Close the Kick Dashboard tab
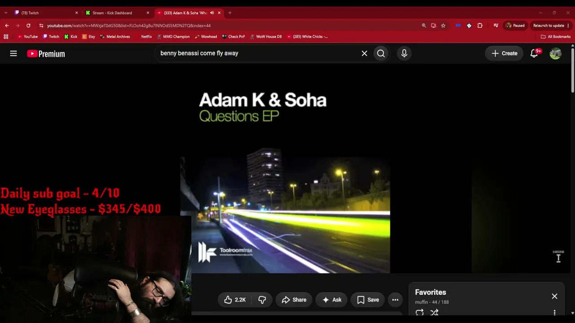The image size is (575, 323). coord(148,13)
